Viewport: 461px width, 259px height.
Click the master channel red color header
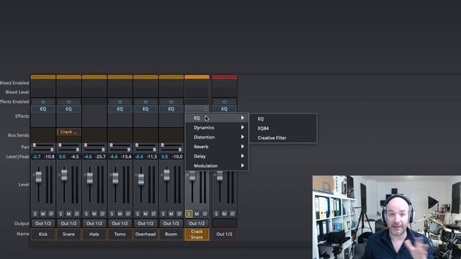click(224, 77)
